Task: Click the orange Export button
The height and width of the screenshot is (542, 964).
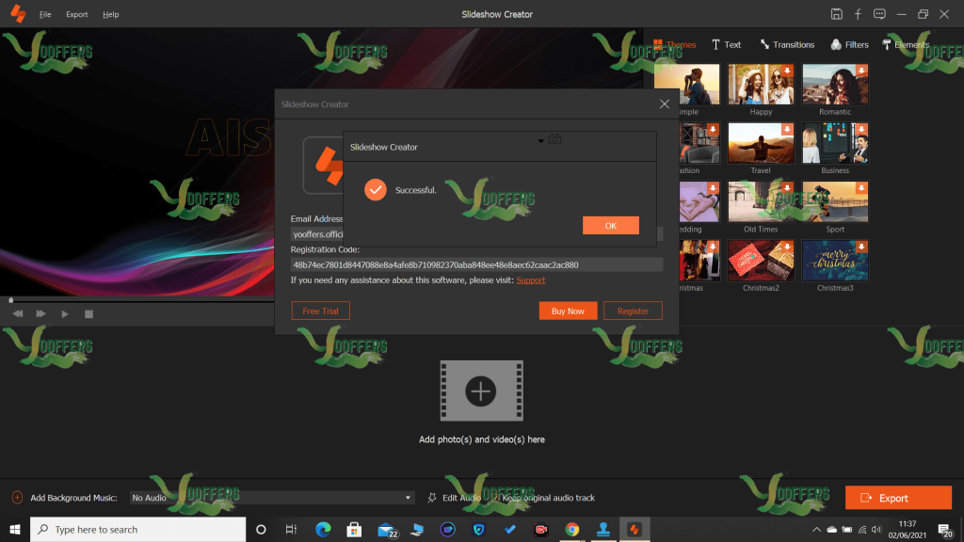Action: (898, 498)
